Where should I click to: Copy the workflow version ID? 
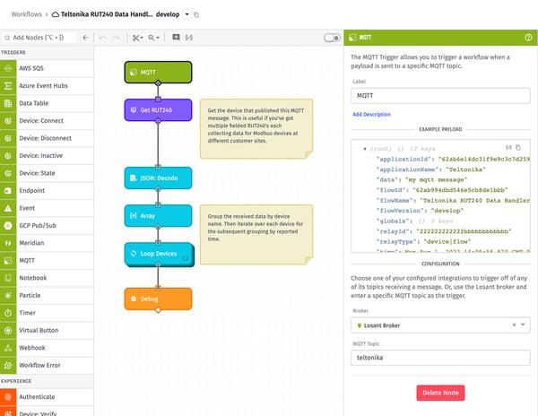coord(196,14)
